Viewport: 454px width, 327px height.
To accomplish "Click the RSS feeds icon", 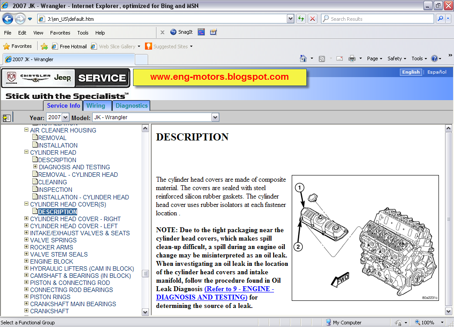I will tap(322, 59).
